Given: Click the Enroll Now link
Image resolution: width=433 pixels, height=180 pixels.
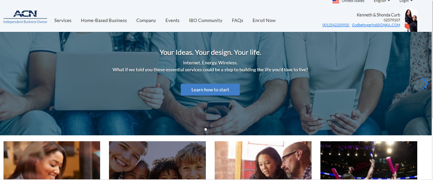Looking at the screenshot, I should pyautogui.click(x=264, y=20).
